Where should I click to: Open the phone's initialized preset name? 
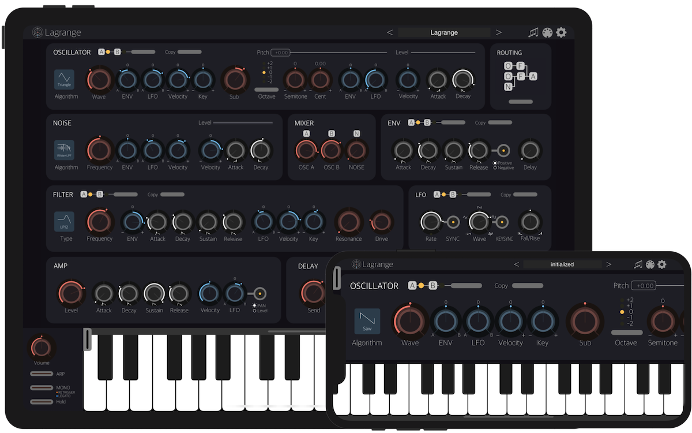point(562,264)
